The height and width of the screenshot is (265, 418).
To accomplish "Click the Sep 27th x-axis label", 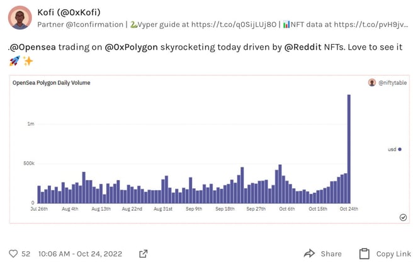I will point(256,209).
